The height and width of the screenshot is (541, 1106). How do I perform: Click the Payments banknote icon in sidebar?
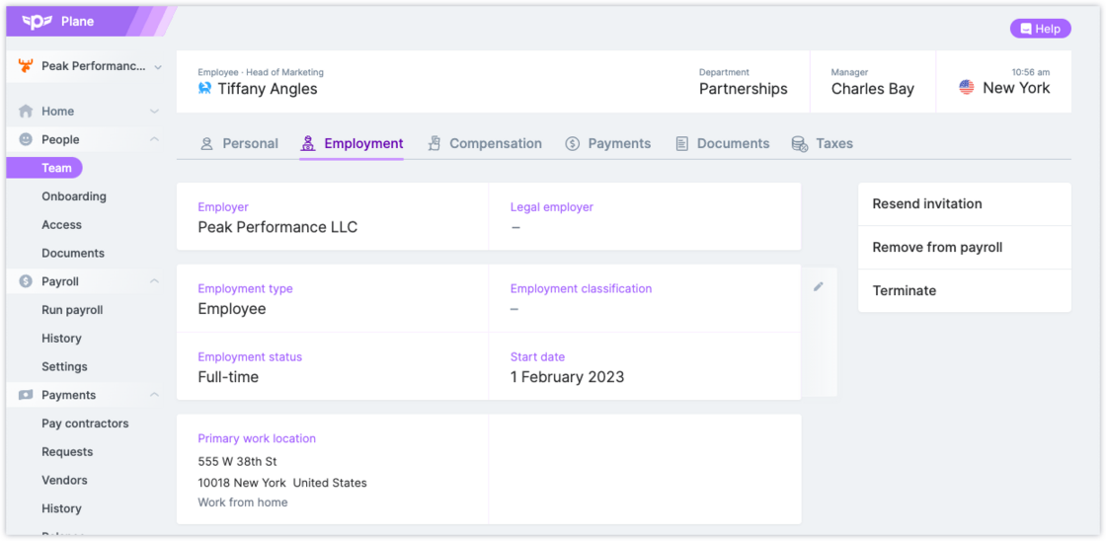pyautogui.click(x=26, y=395)
